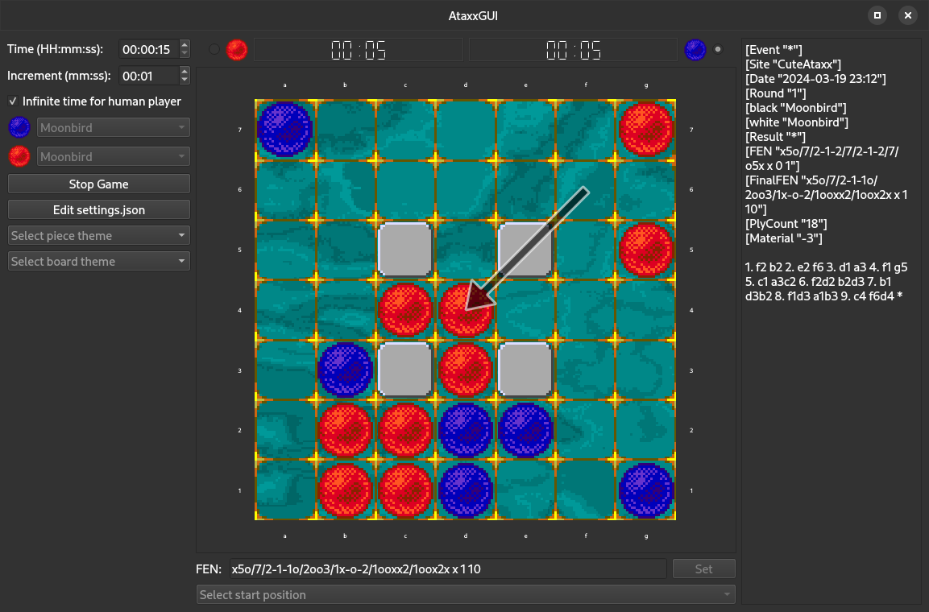Viewport: 929px width, 612px height.
Task: Select the red piece on square c1
Action: tap(405, 490)
